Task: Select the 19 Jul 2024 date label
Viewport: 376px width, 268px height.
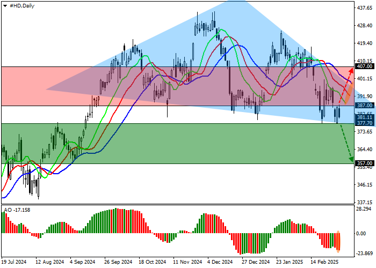Action: 14,262
